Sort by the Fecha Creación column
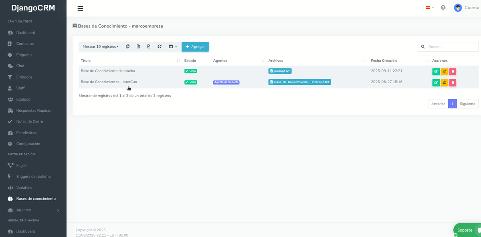Screen dimensions: 481x237 tap(399, 61)
